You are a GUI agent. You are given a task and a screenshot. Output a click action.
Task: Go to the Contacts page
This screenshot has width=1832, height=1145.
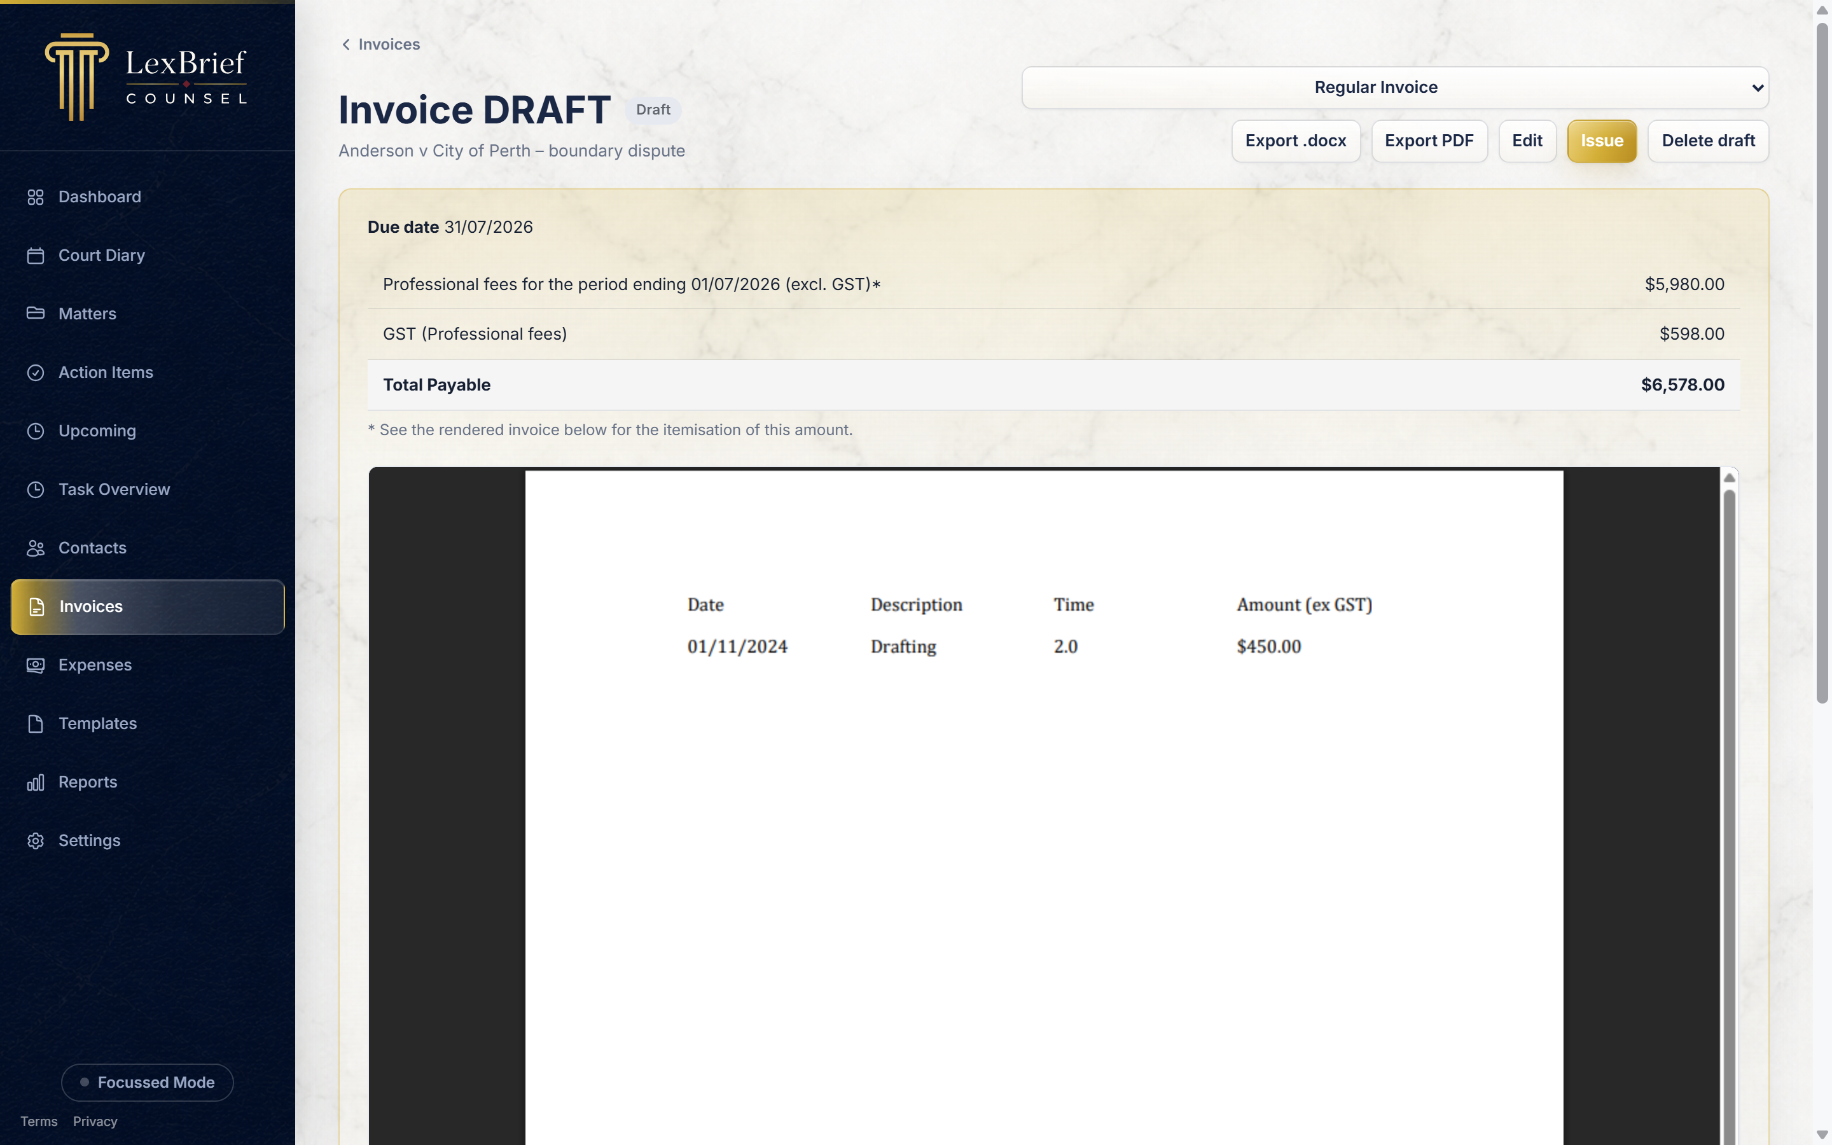point(148,548)
